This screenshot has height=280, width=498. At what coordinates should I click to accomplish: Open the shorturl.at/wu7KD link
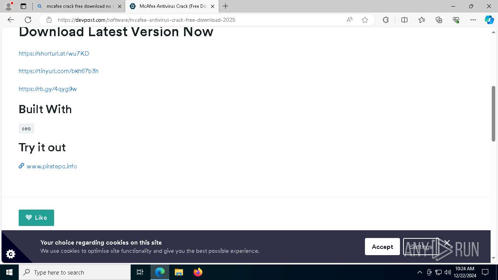click(54, 53)
